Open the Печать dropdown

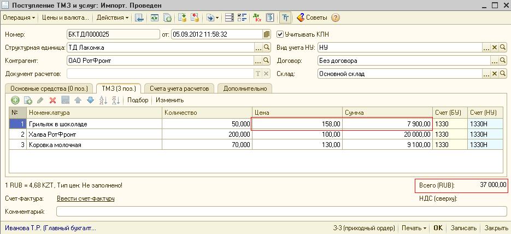coord(413,228)
